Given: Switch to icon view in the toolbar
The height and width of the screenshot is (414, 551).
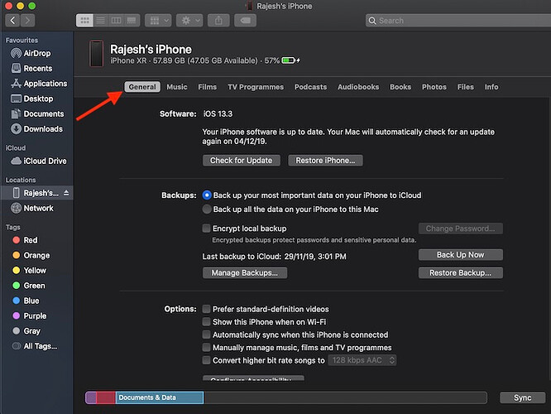Looking at the screenshot, I should (84, 19).
